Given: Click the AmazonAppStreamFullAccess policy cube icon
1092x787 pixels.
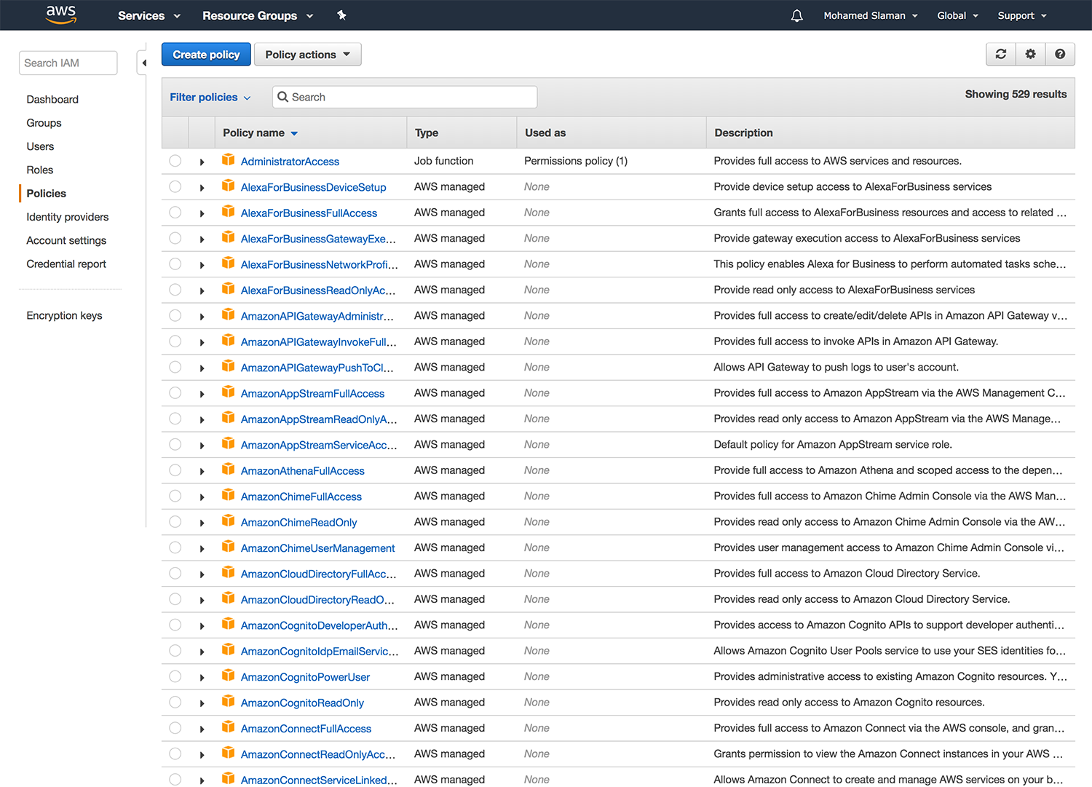Looking at the screenshot, I should pyautogui.click(x=229, y=392).
